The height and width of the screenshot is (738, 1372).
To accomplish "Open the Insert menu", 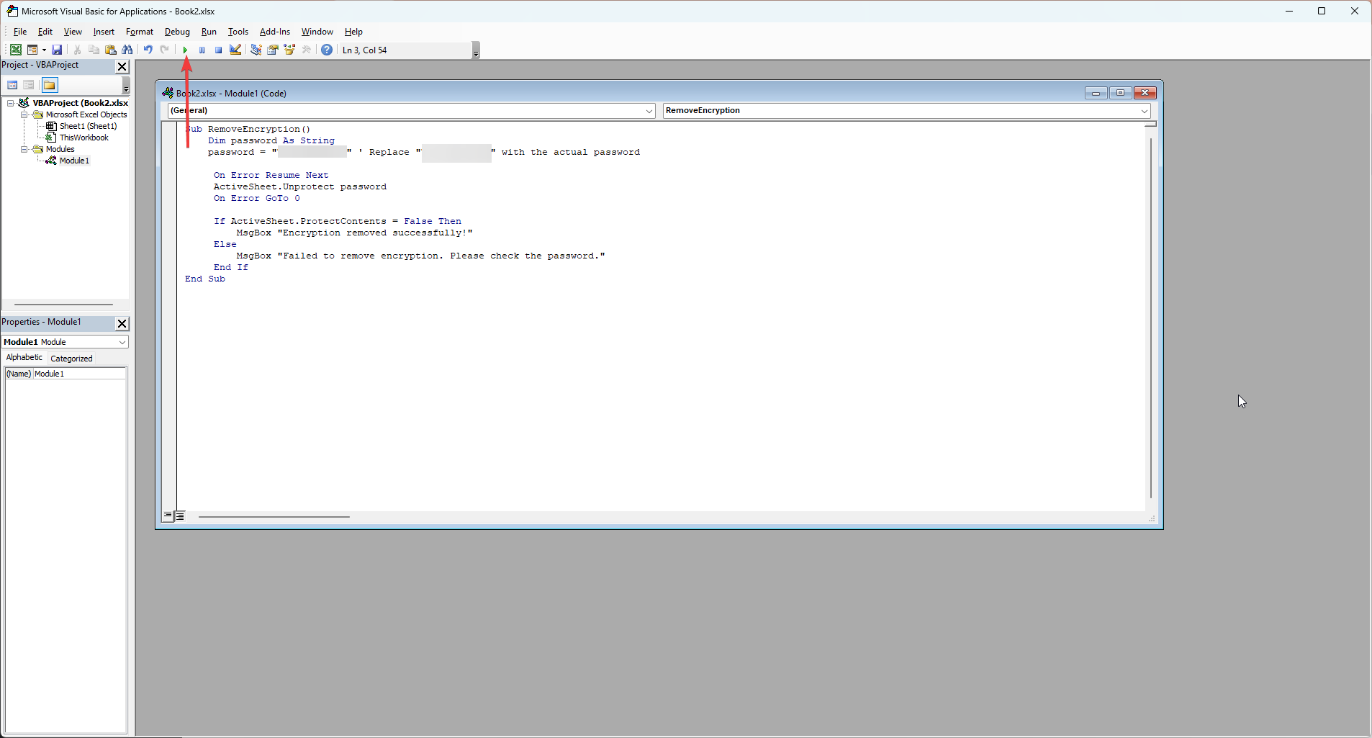I will (104, 32).
